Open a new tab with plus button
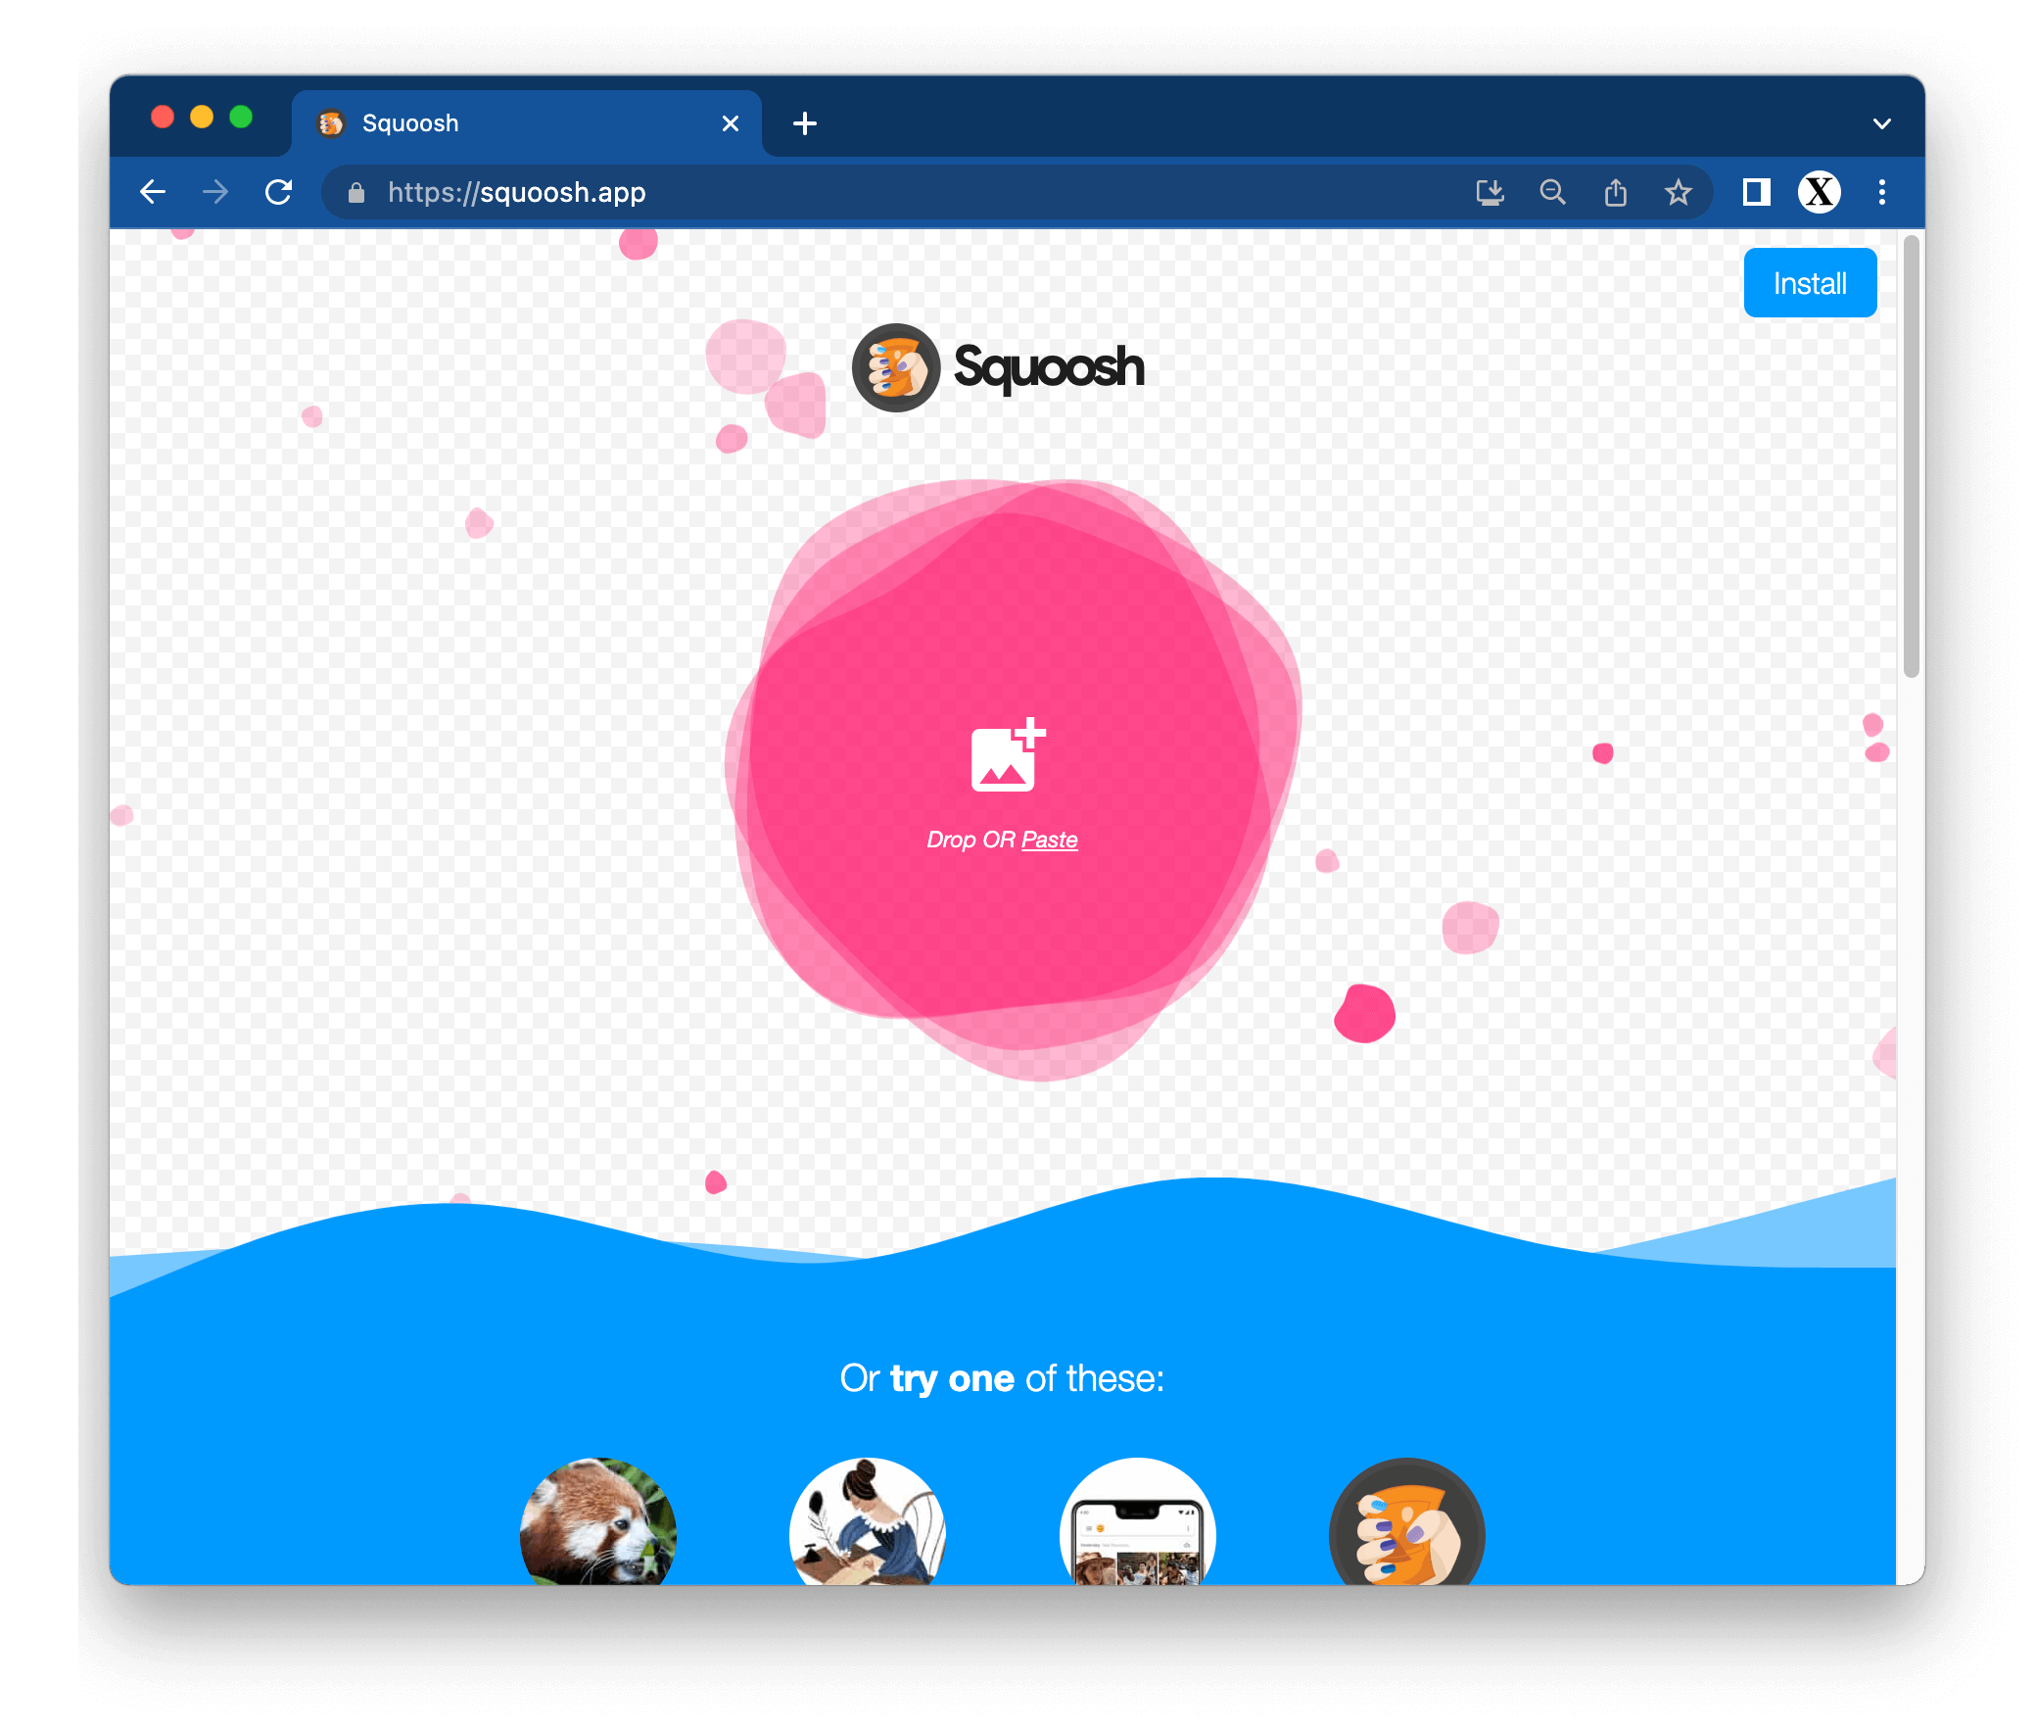This screenshot has height=1730, width=2035. [x=805, y=123]
